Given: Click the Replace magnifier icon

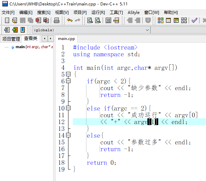Looking at the screenshot, I should pyautogui.click(x=98, y=20).
